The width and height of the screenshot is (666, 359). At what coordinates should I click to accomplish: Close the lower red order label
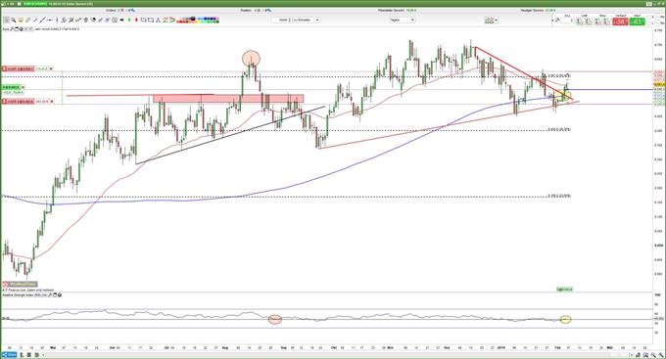pos(52,102)
